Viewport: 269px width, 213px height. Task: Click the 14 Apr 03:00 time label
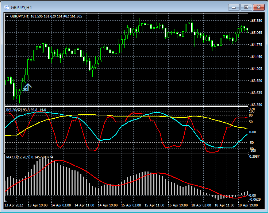pyautogui.click(x=61, y=205)
